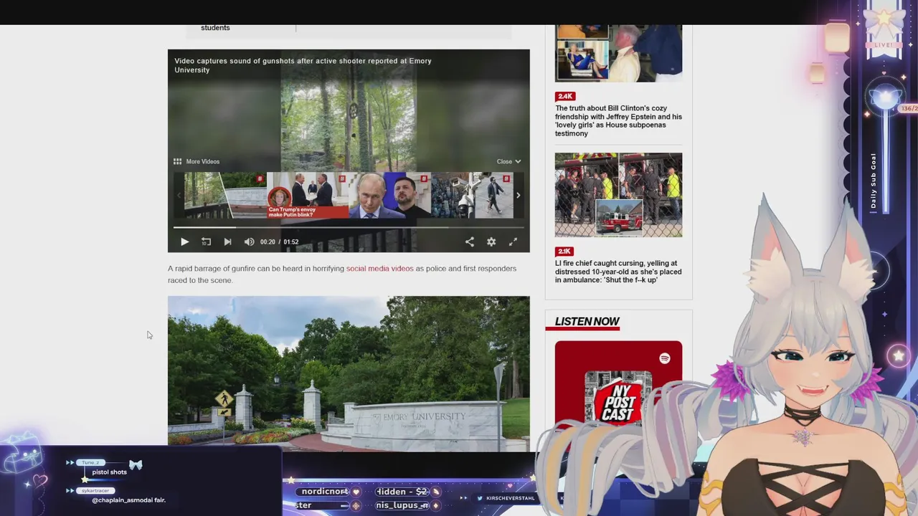Share the video via share icon
Image resolution: width=918 pixels, height=516 pixels.
(x=470, y=242)
